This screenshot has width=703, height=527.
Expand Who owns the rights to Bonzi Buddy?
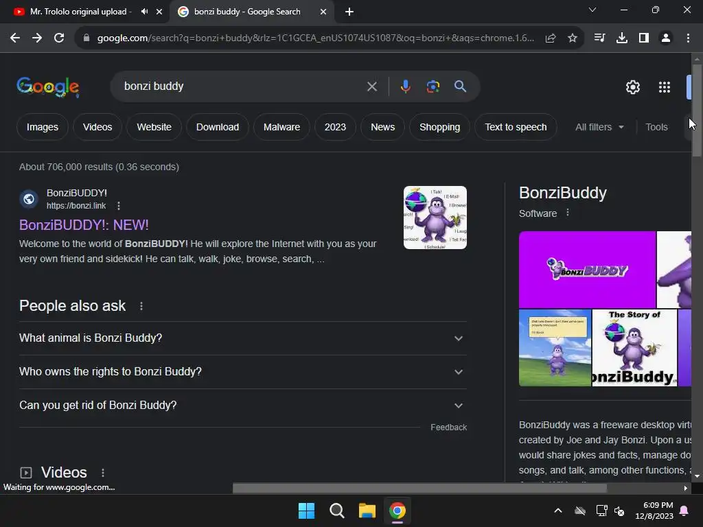tap(242, 372)
